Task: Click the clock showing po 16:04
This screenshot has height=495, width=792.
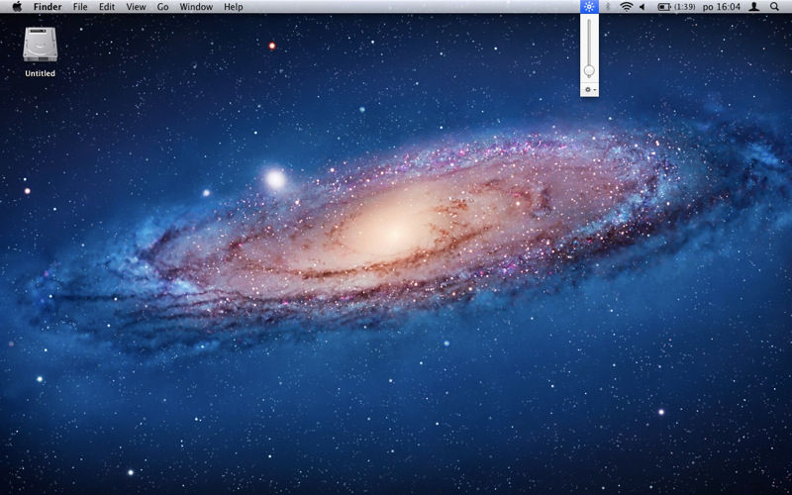Action: 722,7
